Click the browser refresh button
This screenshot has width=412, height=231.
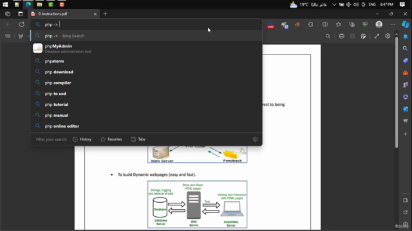(21, 24)
